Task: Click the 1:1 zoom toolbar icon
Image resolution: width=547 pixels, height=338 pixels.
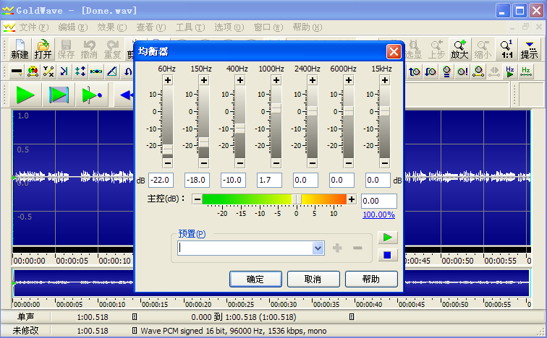Action: pyautogui.click(x=506, y=49)
